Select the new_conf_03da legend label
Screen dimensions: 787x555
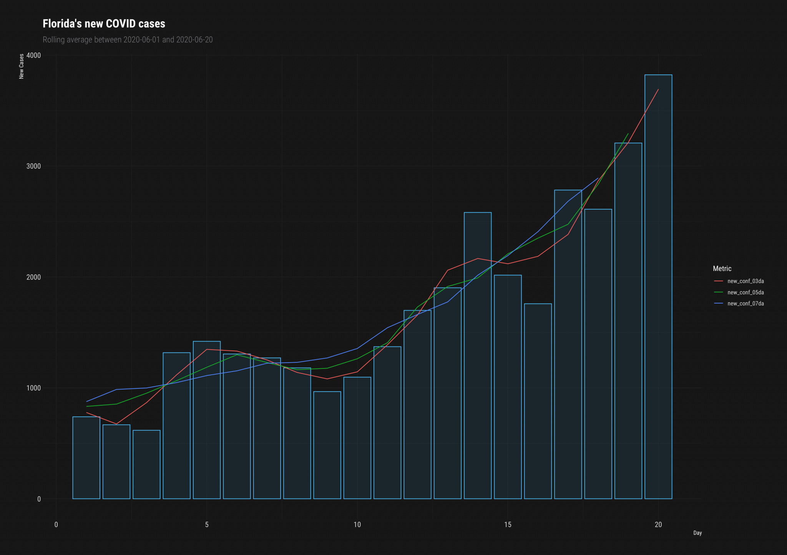[745, 281]
